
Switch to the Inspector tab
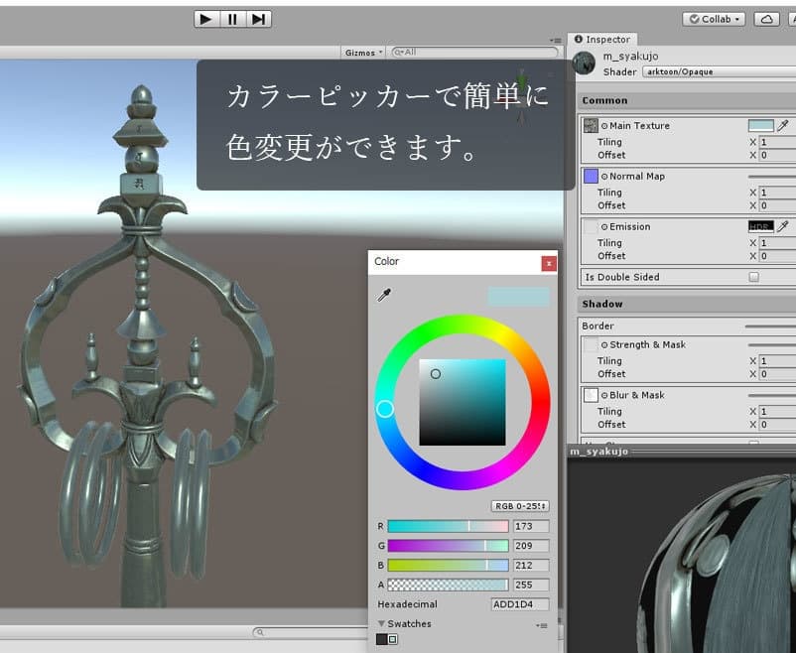[603, 40]
